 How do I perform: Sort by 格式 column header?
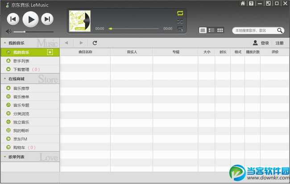pos(238,52)
